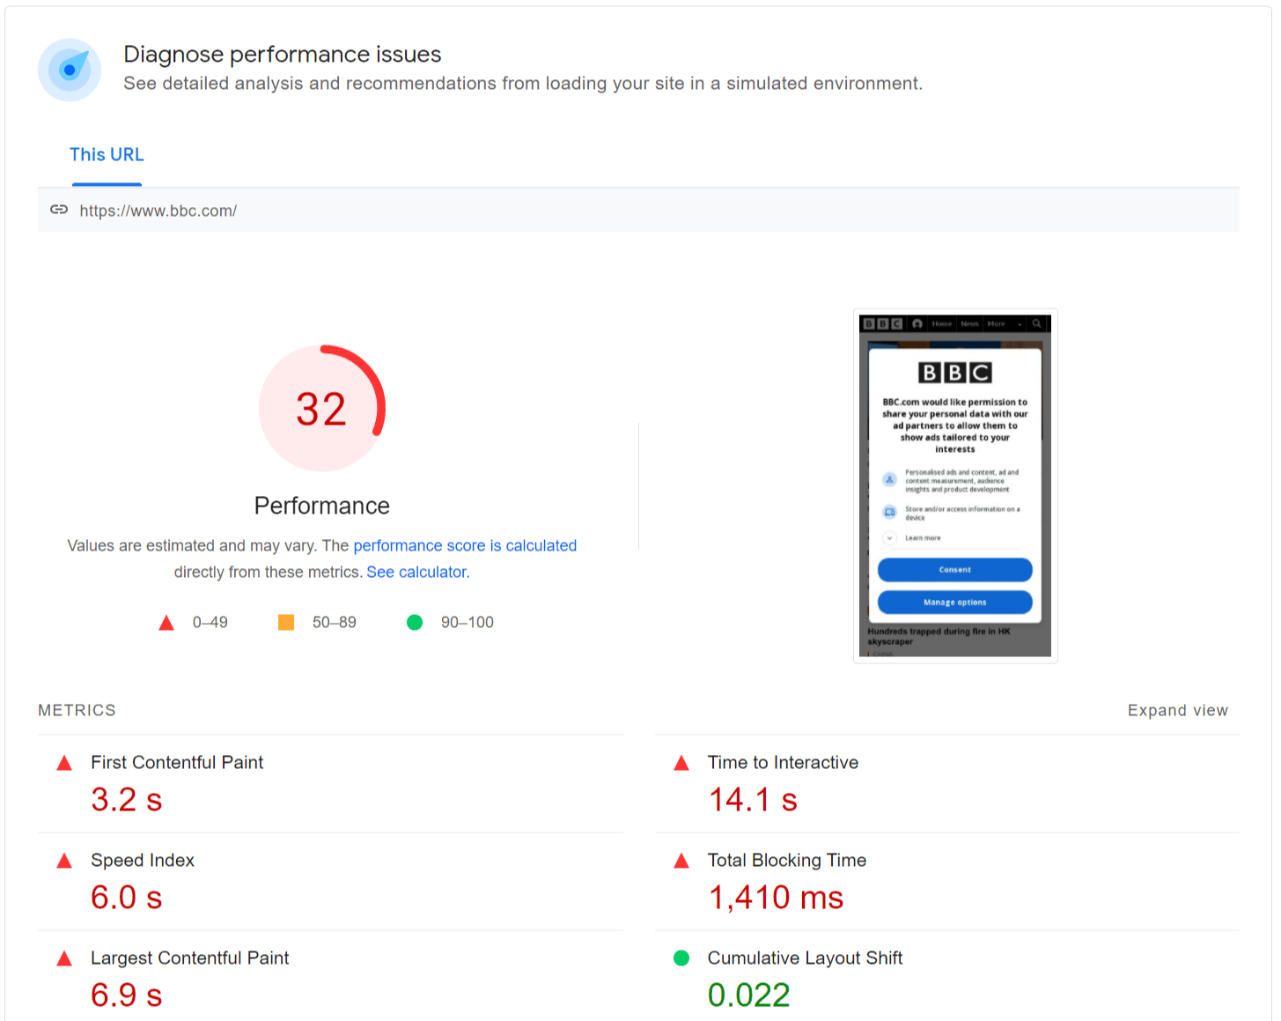Switch to the This URL tab
1281x1021 pixels.
click(107, 154)
